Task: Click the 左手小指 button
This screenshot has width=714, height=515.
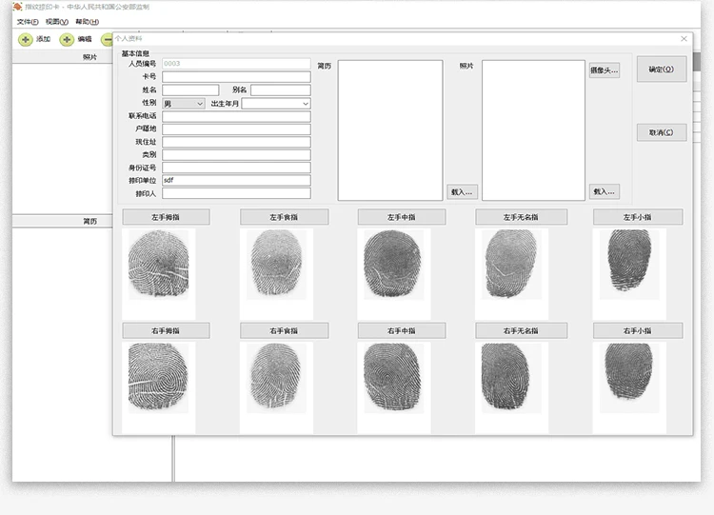Action: click(638, 217)
